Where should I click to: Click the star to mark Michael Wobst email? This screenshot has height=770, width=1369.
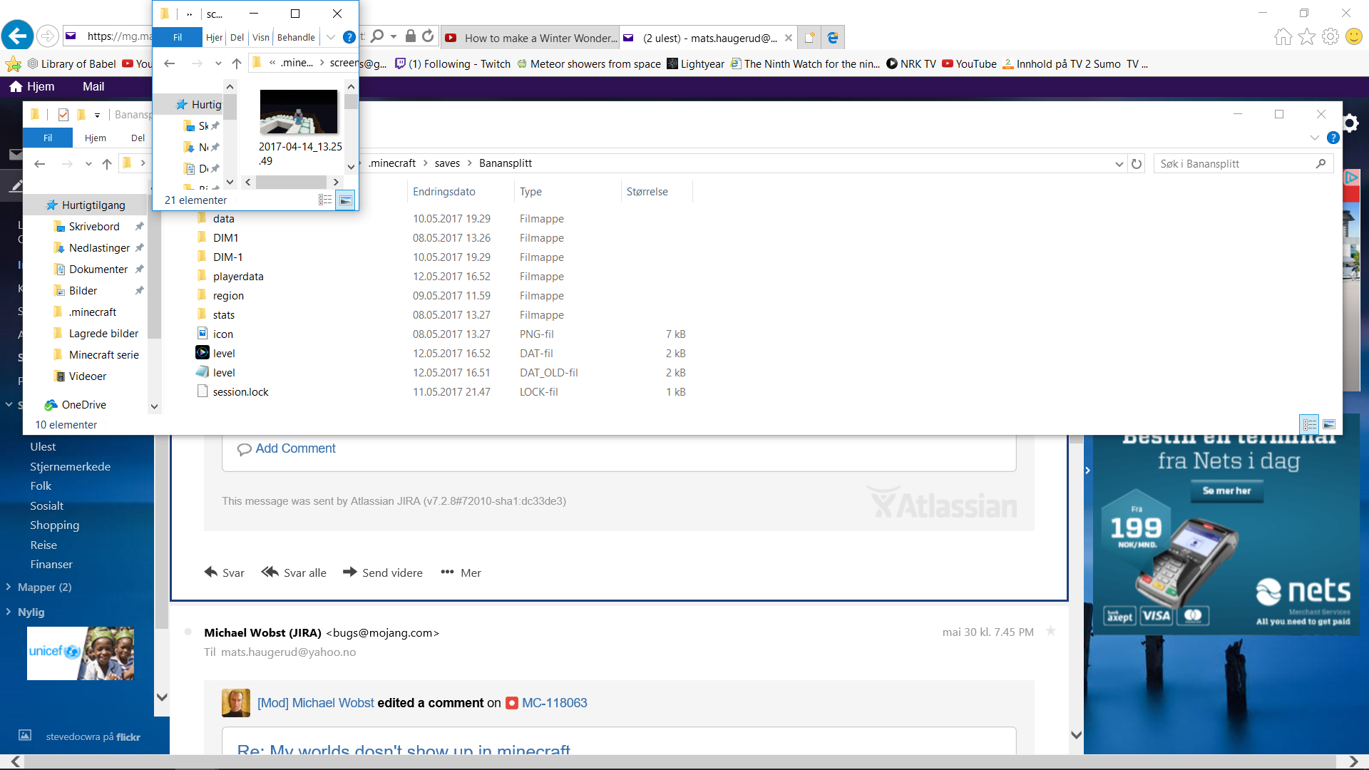coord(1050,632)
